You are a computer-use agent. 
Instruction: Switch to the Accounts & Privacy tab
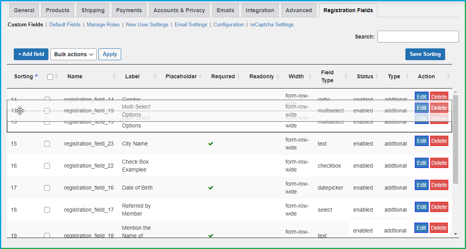click(179, 10)
